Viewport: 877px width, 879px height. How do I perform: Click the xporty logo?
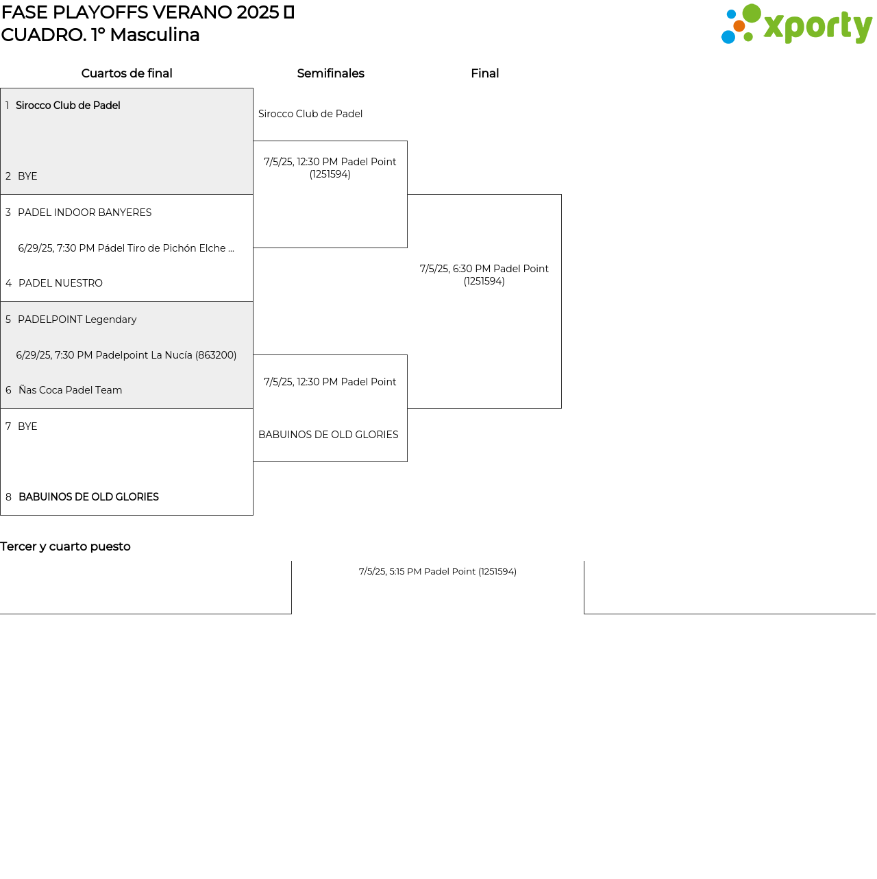(x=796, y=25)
